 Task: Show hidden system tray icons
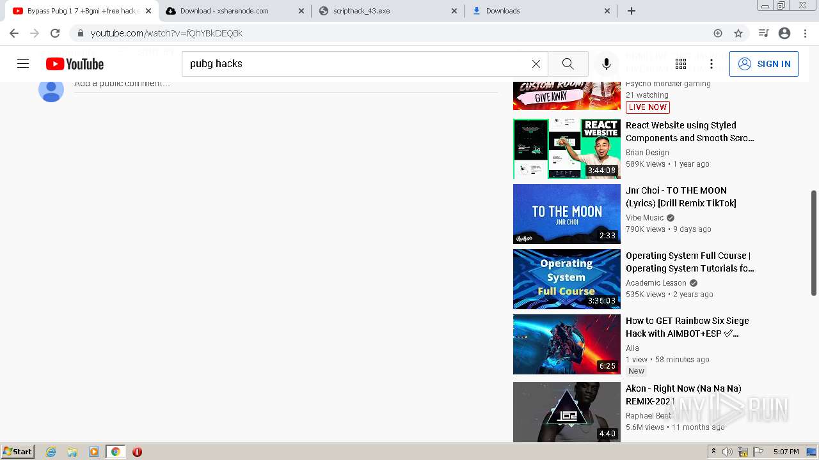pos(713,452)
